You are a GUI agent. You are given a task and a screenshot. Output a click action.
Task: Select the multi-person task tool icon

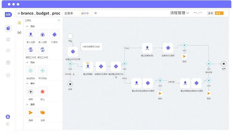[x=43, y=35]
